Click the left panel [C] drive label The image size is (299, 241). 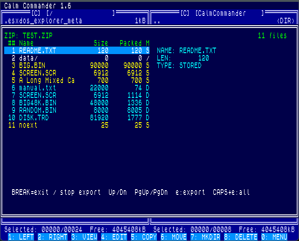36,13
